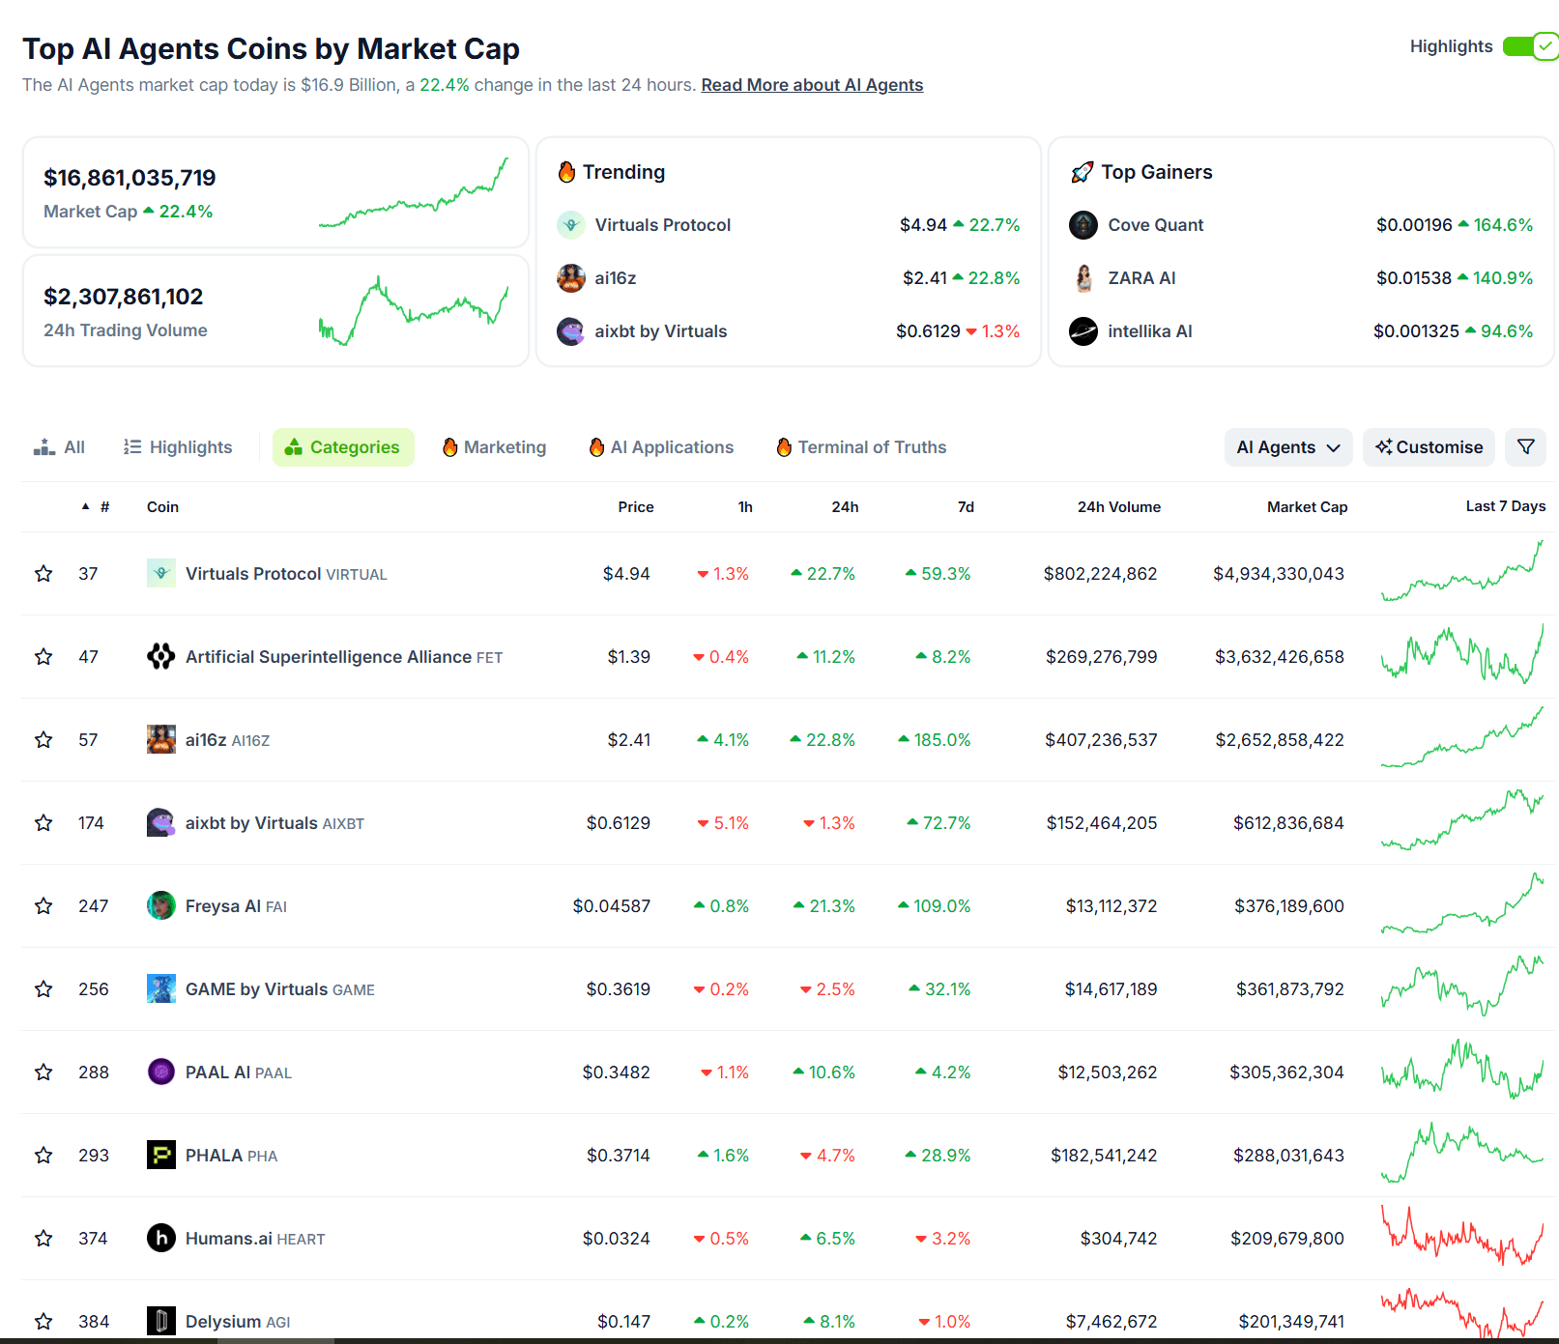
Task: Click the Cove Quant logo
Action: pyautogui.click(x=1083, y=225)
